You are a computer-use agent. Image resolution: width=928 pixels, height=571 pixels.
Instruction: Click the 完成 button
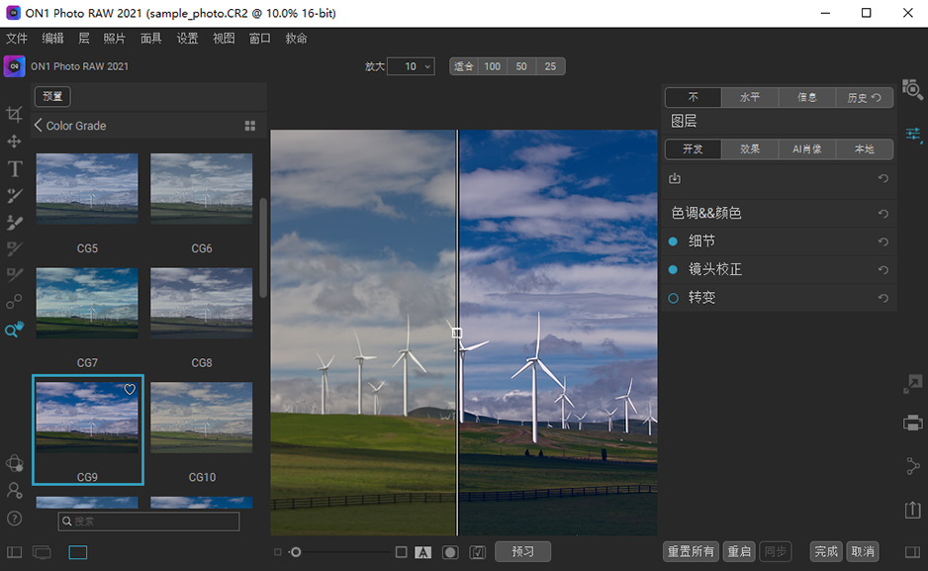[x=826, y=551]
